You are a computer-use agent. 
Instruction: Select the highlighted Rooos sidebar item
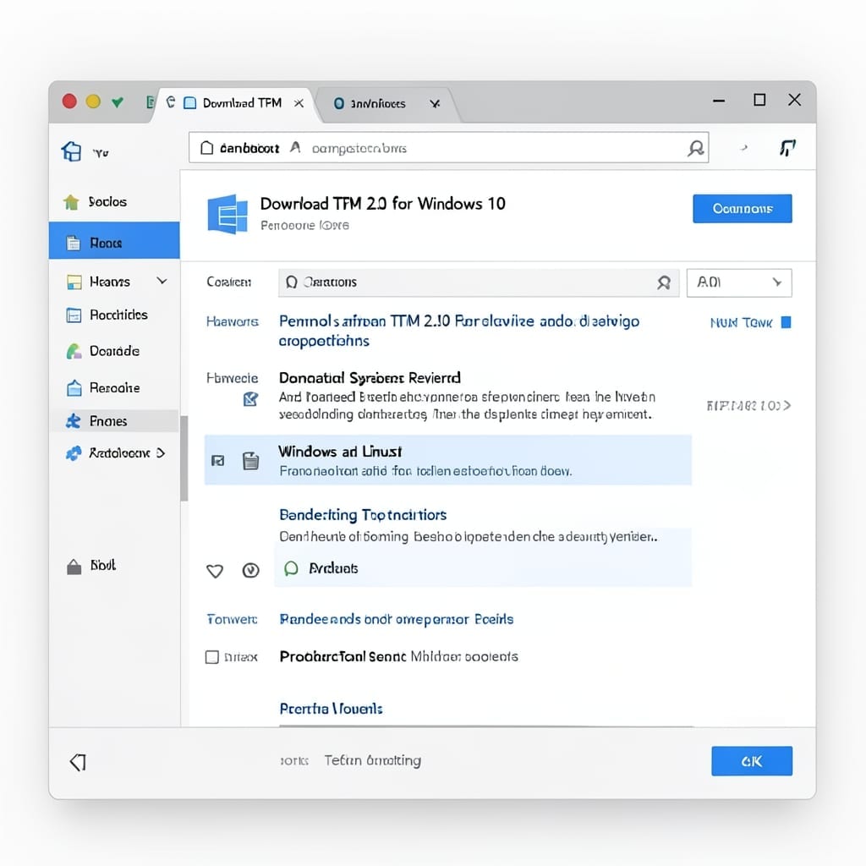click(x=114, y=241)
